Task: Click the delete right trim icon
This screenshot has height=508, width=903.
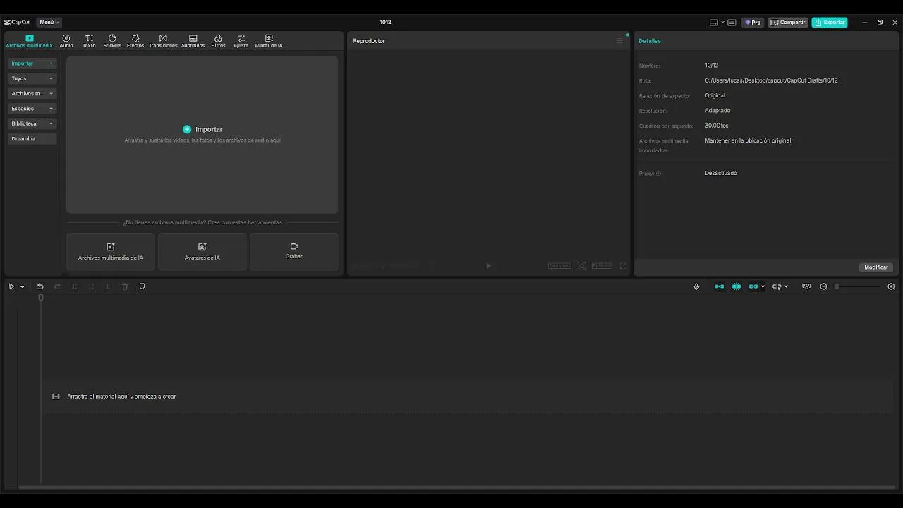Action: 107,286
